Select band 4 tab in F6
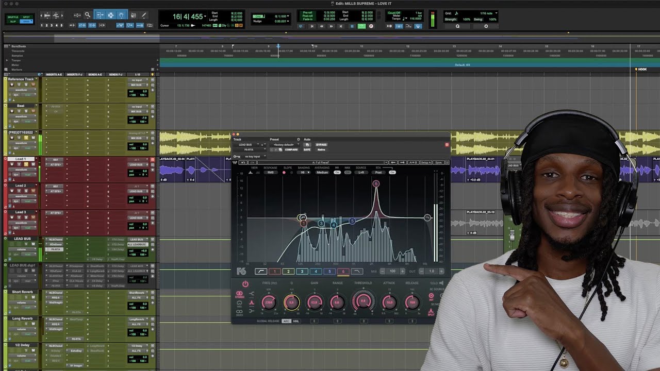Screen dimensions: 660x371 point(316,271)
